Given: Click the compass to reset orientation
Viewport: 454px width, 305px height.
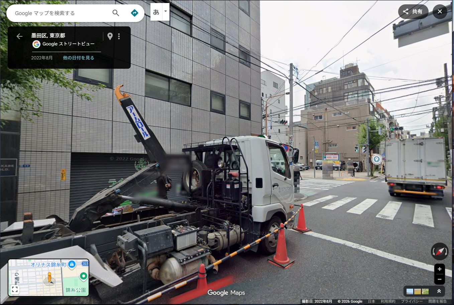Looking at the screenshot, I should click(x=440, y=252).
